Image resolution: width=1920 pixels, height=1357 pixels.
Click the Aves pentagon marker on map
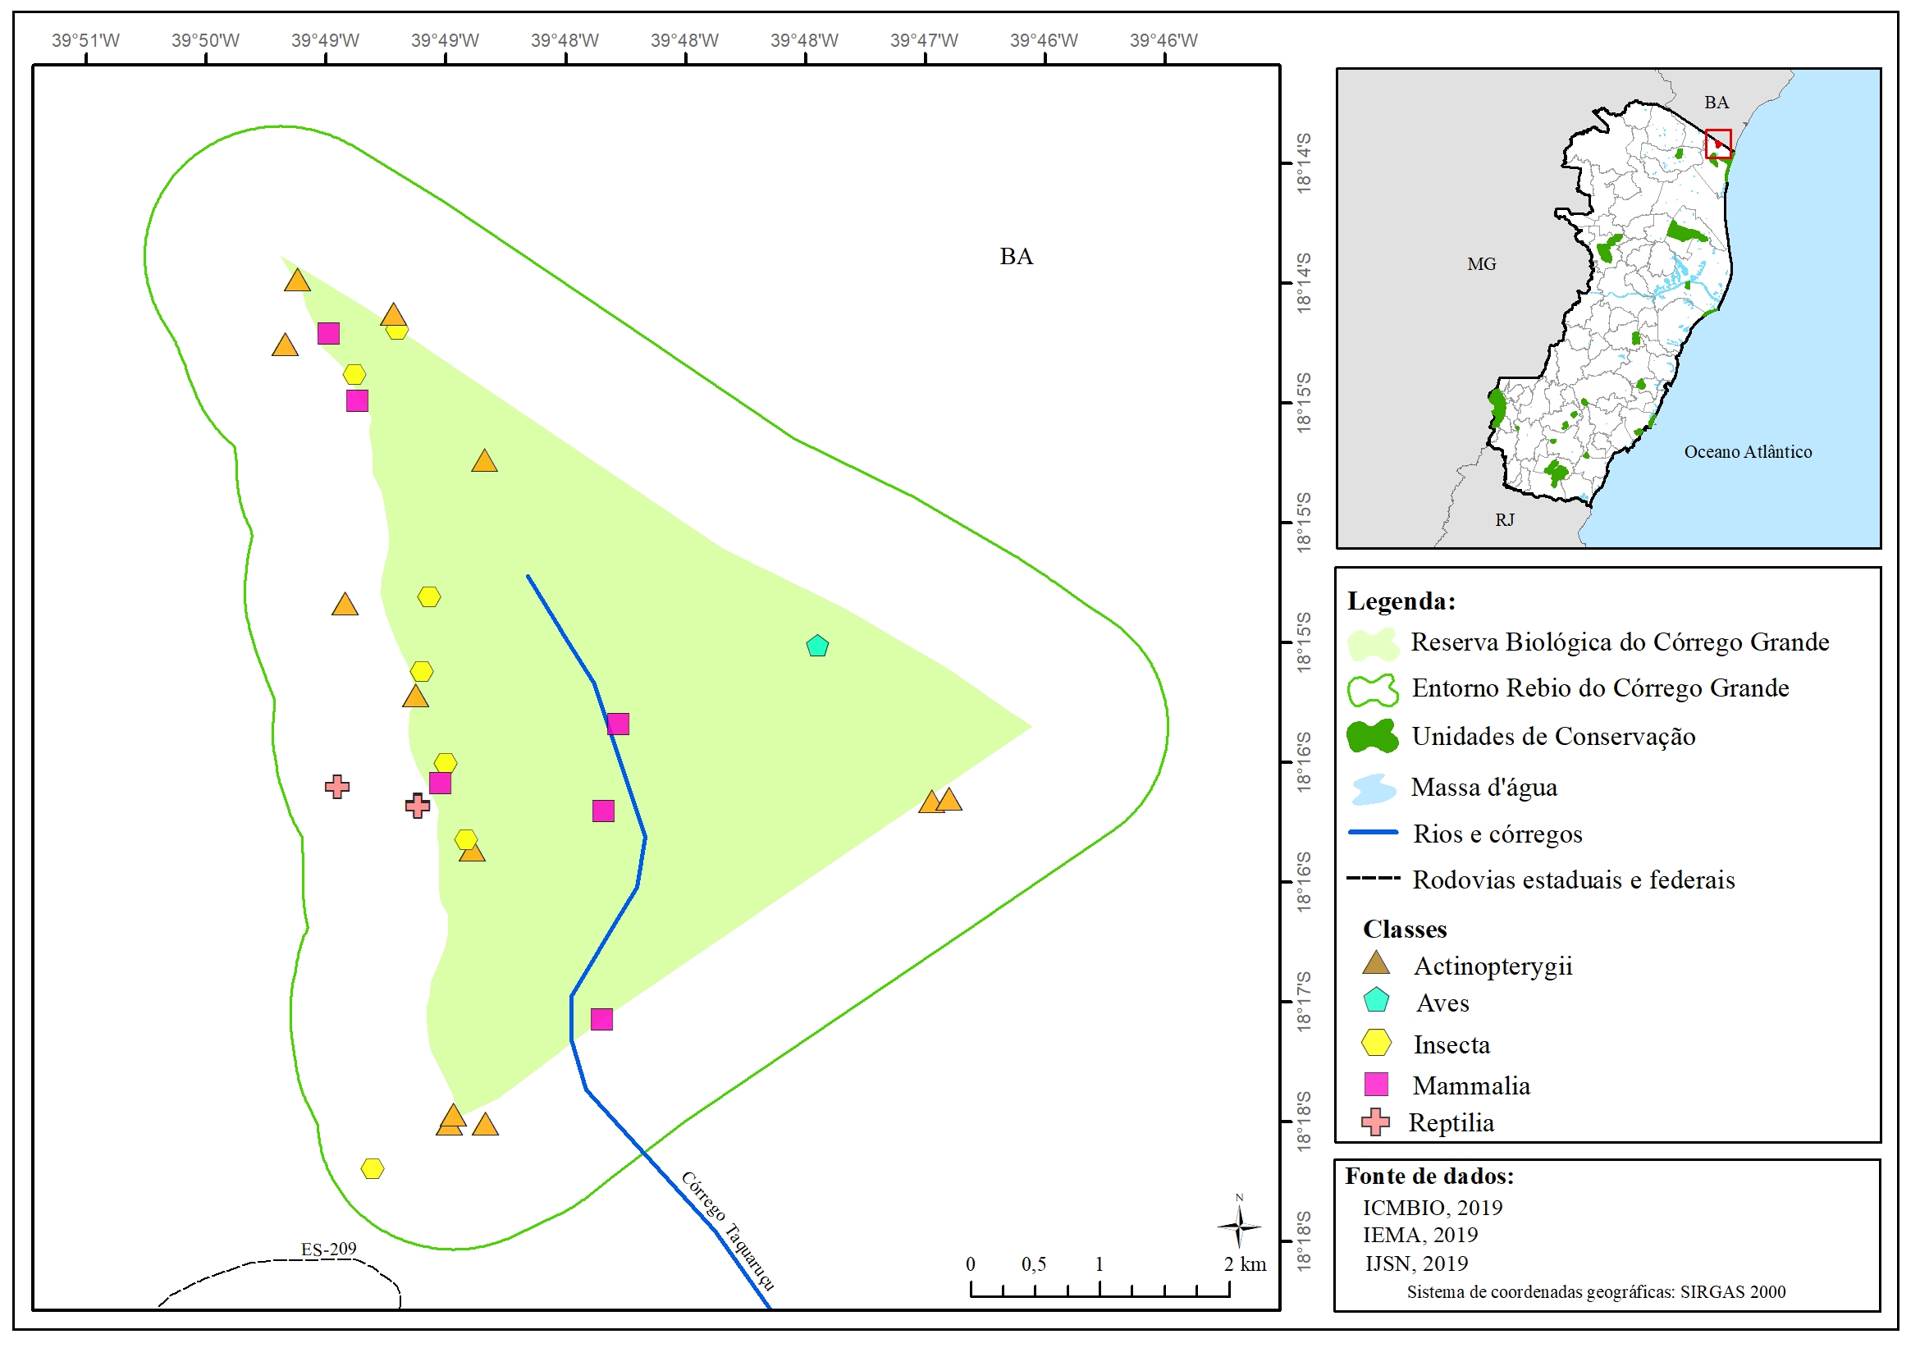(x=817, y=647)
